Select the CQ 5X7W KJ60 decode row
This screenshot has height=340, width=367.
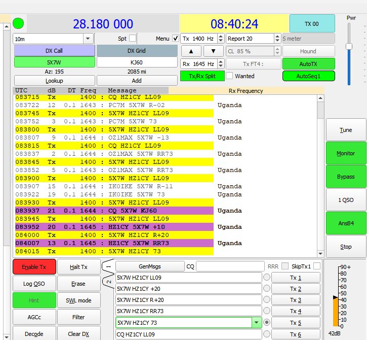(x=114, y=211)
